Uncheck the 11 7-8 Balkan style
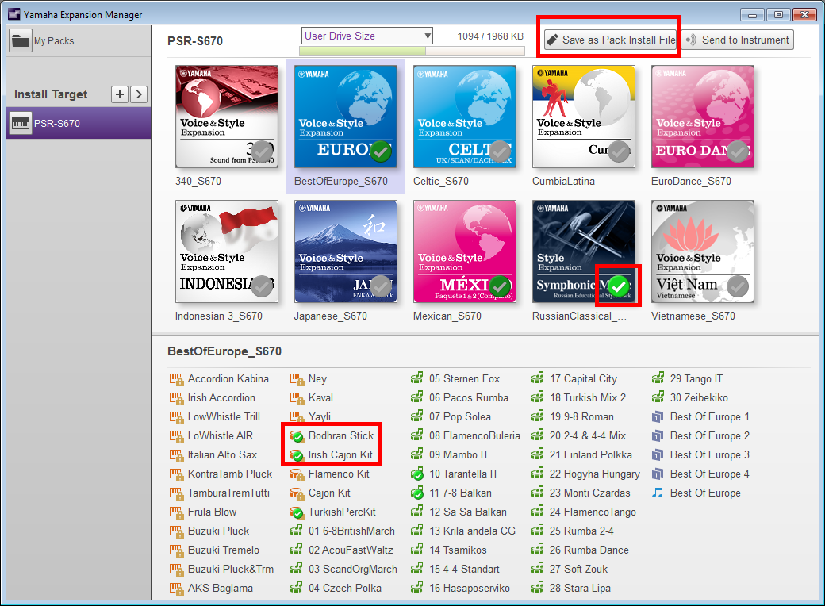 point(417,493)
